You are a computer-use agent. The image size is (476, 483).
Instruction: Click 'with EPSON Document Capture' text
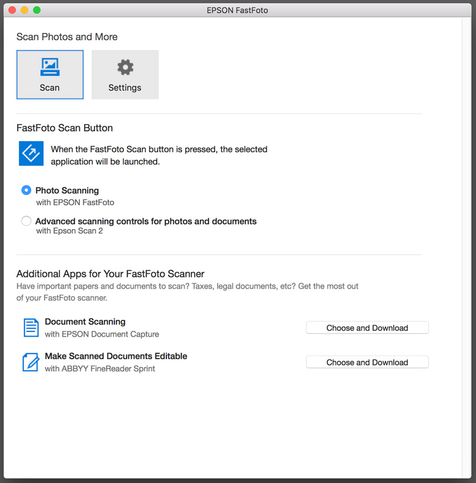point(102,334)
